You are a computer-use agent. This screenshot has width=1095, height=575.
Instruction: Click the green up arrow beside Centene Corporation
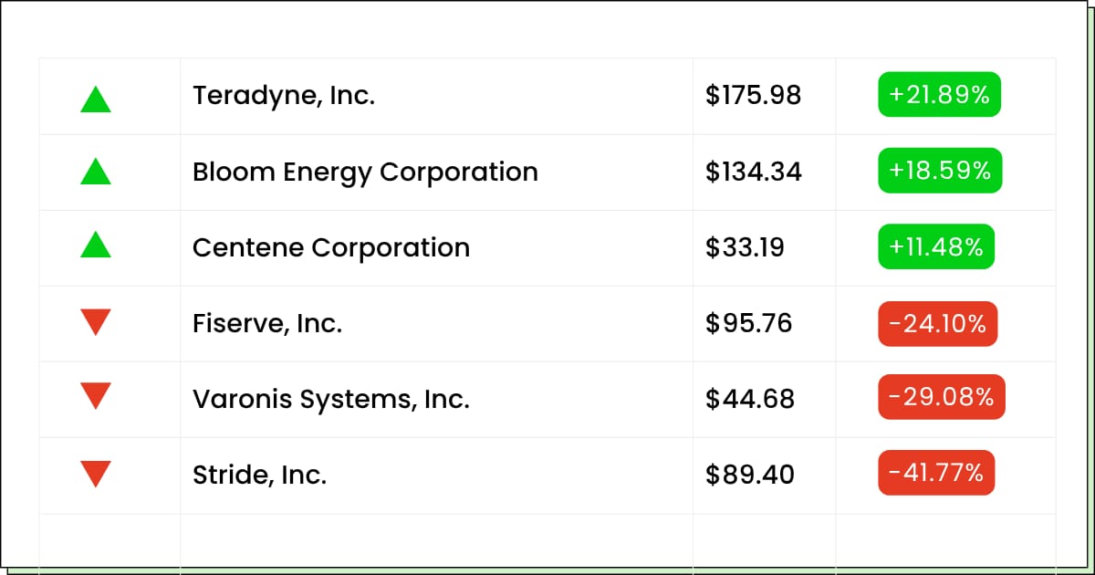point(96,244)
